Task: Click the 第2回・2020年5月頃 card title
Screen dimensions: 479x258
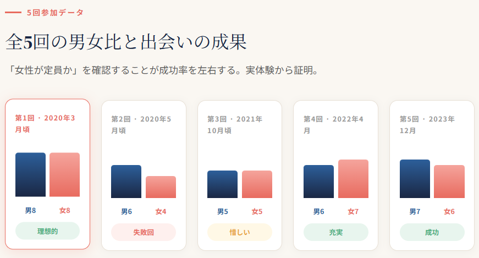Action: (141, 125)
